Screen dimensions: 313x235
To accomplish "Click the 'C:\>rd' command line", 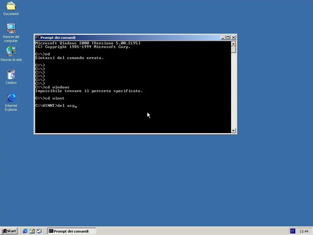I will 42,54.
